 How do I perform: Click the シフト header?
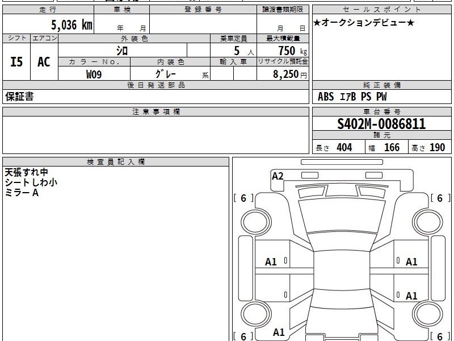click(16, 38)
